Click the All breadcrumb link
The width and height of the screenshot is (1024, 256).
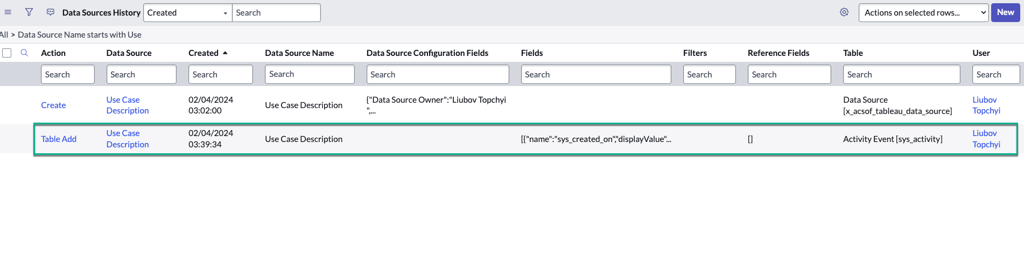4,34
